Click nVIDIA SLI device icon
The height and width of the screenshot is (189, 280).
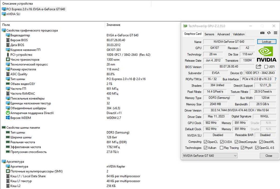(x=4, y=14)
